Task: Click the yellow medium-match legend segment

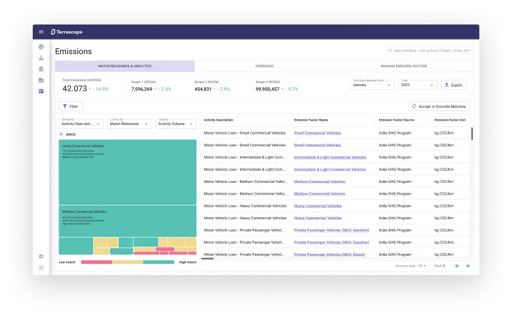Action: 128,262
